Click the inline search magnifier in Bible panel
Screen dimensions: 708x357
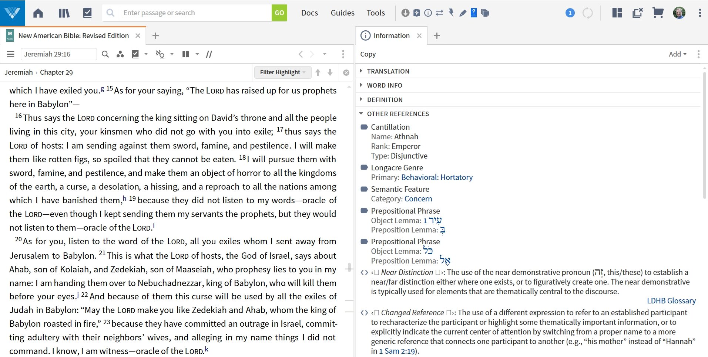tap(105, 54)
